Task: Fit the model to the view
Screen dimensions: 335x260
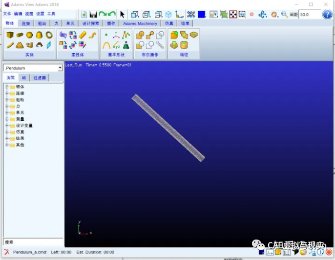Action: click(x=233, y=15)
